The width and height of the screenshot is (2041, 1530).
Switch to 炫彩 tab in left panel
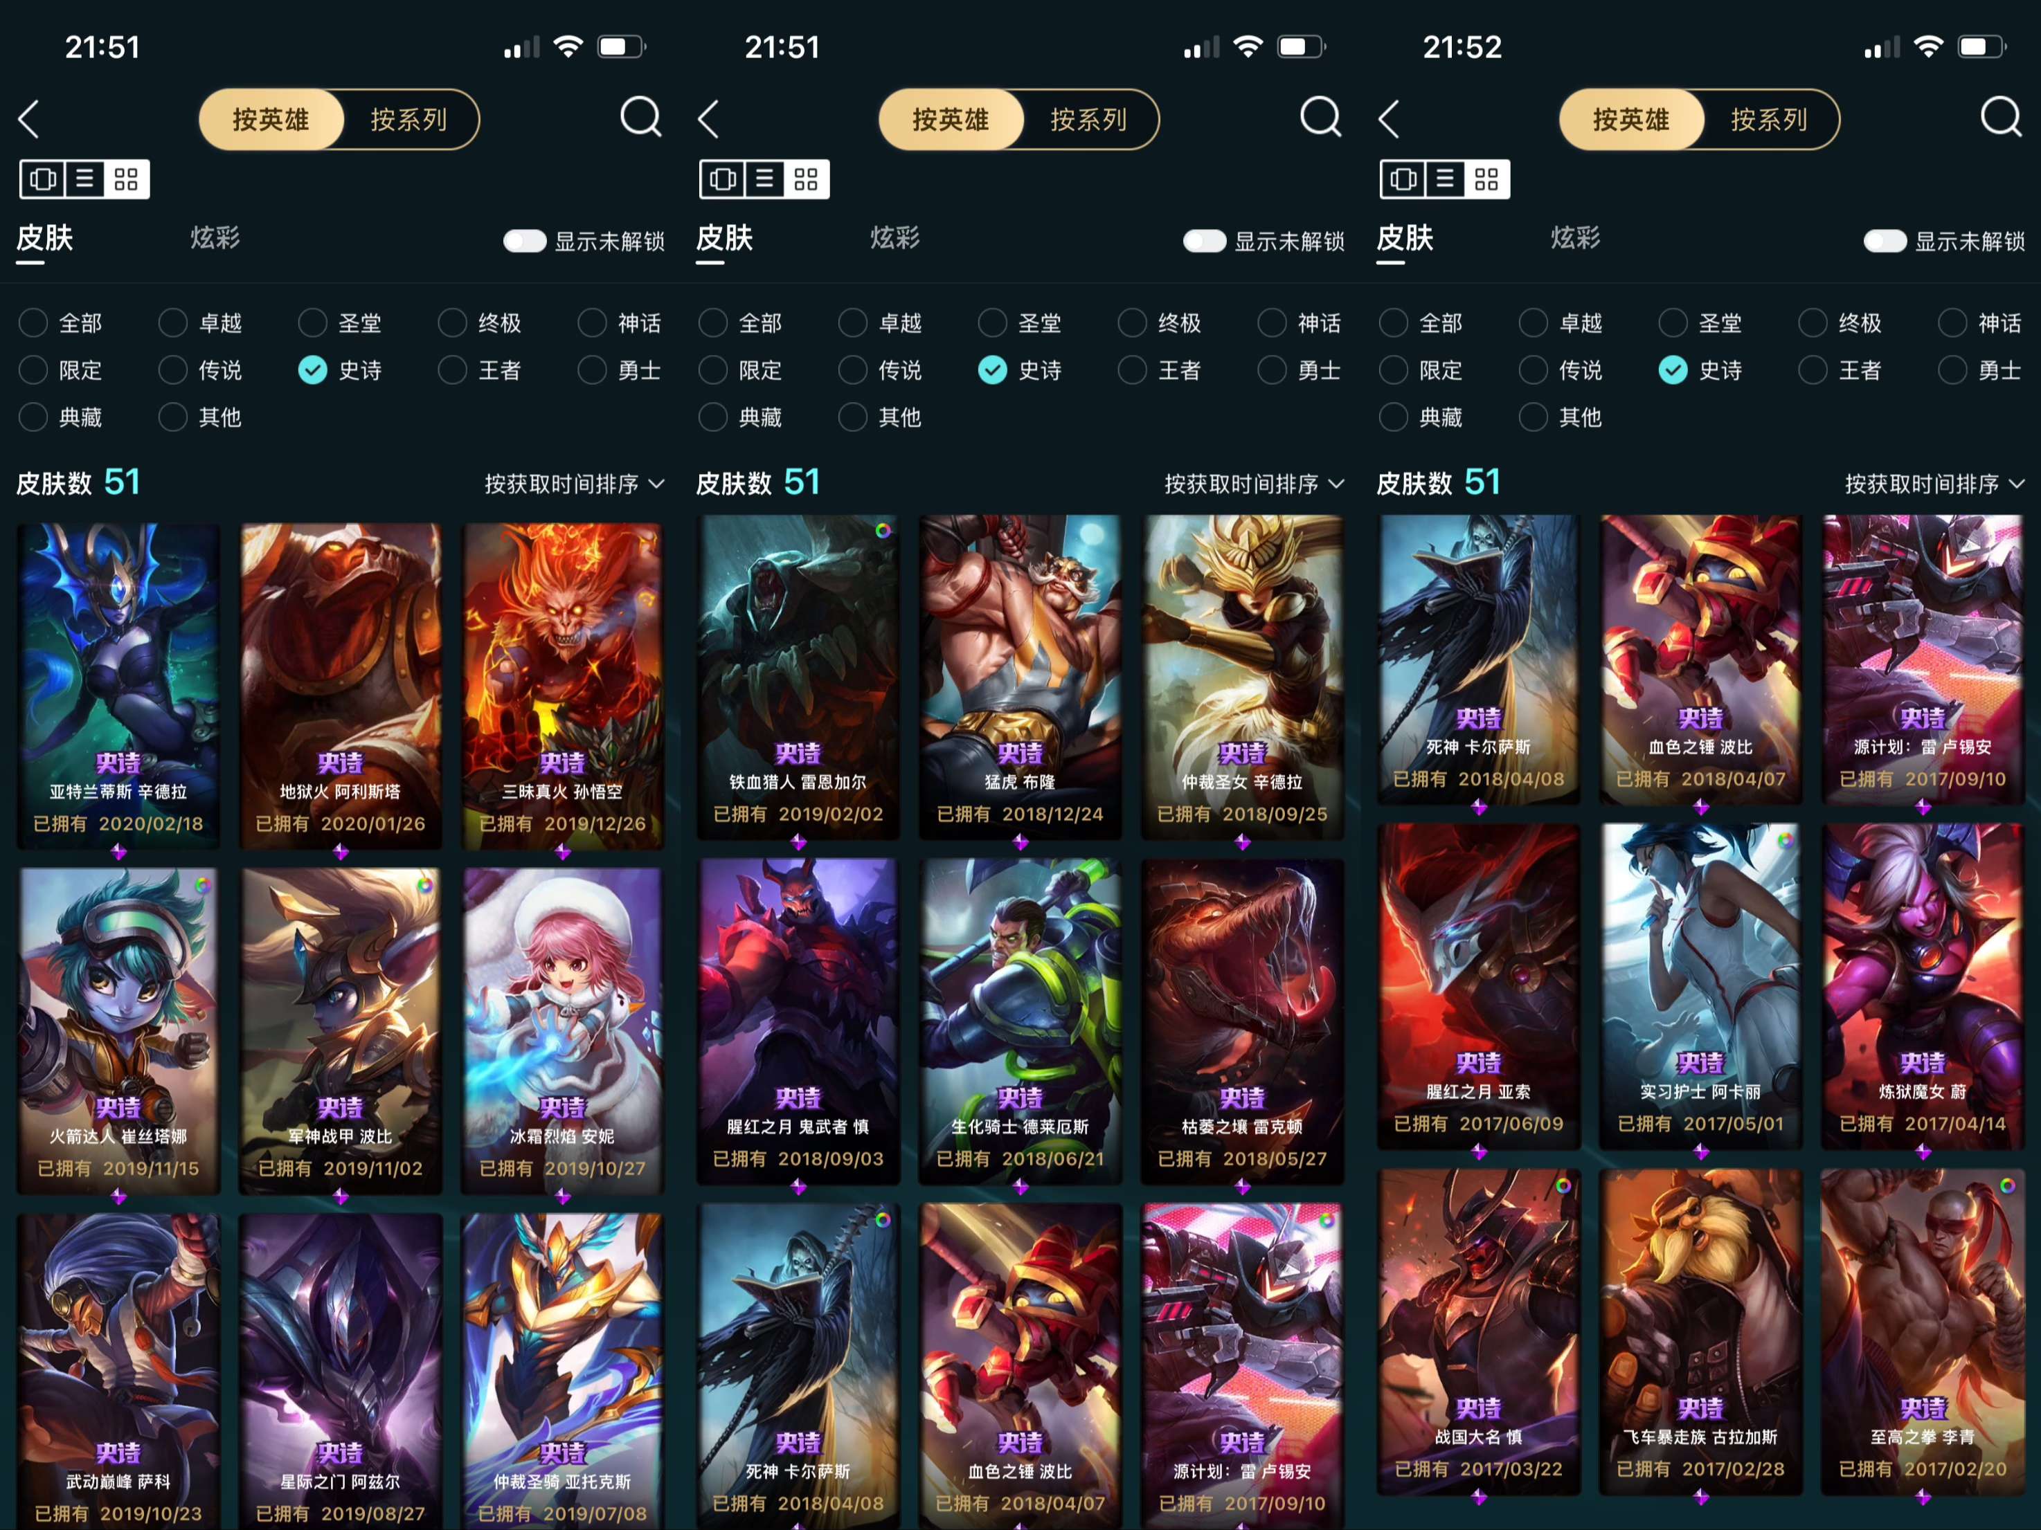pyautogui.click(x=215, y=239)
